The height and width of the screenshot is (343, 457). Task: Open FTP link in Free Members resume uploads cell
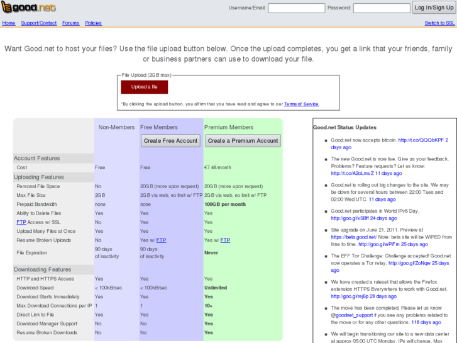point(161,240)
